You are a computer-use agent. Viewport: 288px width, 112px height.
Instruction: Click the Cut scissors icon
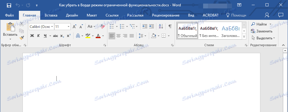pos(22,24)
